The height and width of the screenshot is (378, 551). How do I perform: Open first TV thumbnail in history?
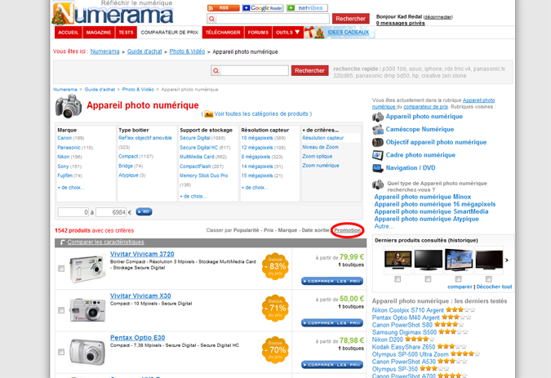pyautogui.click(x=398, y=260)
